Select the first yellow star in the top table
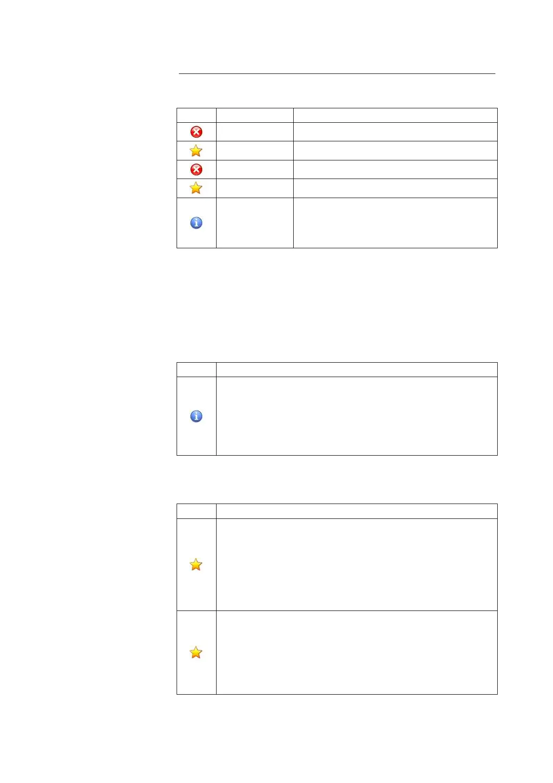553x783 pixels. pos(196,151)
